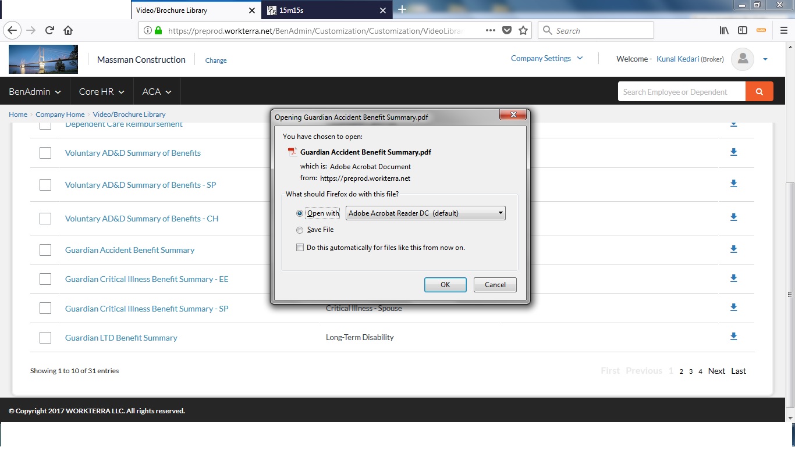Open the Core HR menu
The height and width of the screenshot is (472, 795).
pyautogui.click(x=102, y=92)
